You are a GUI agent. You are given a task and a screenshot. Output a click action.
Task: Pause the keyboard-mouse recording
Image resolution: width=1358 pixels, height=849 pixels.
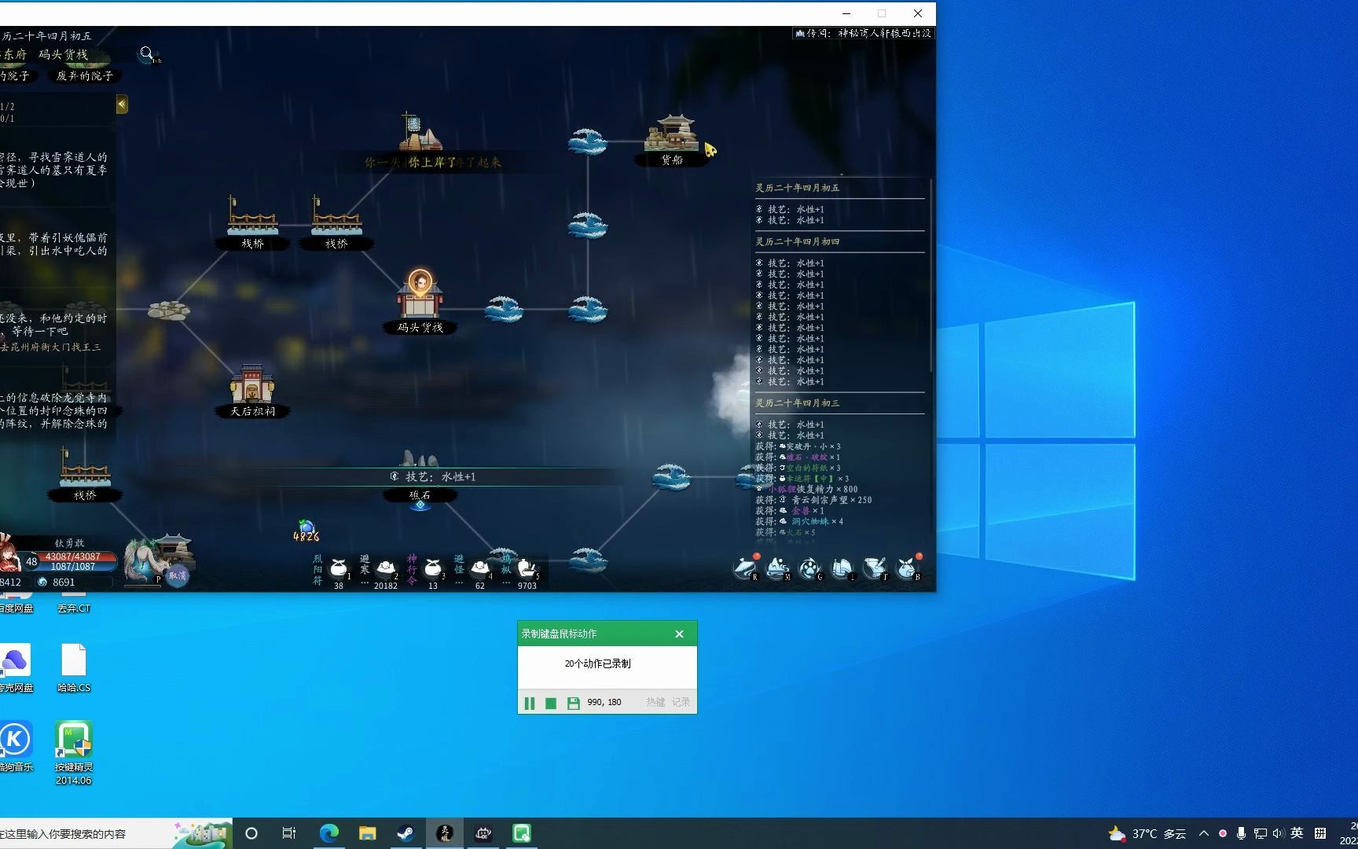(x=530, y=703)
